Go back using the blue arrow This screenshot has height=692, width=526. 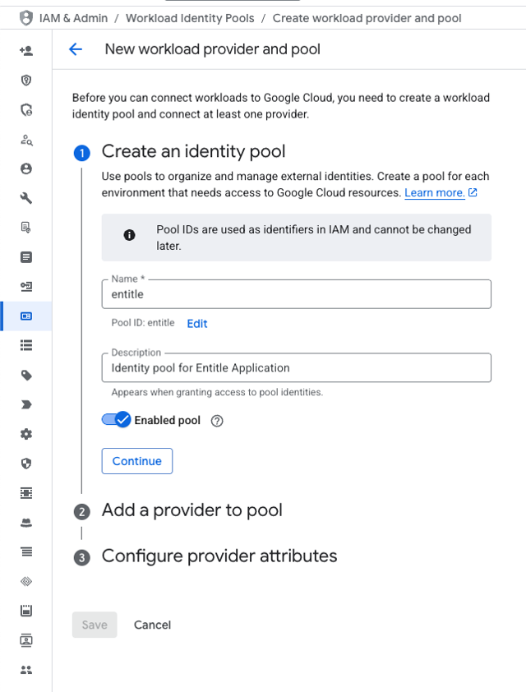76,49
